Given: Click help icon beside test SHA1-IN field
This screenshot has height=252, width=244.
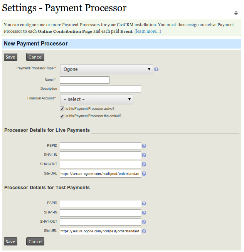Looking at the screenshot, I should tap(144, 213).
